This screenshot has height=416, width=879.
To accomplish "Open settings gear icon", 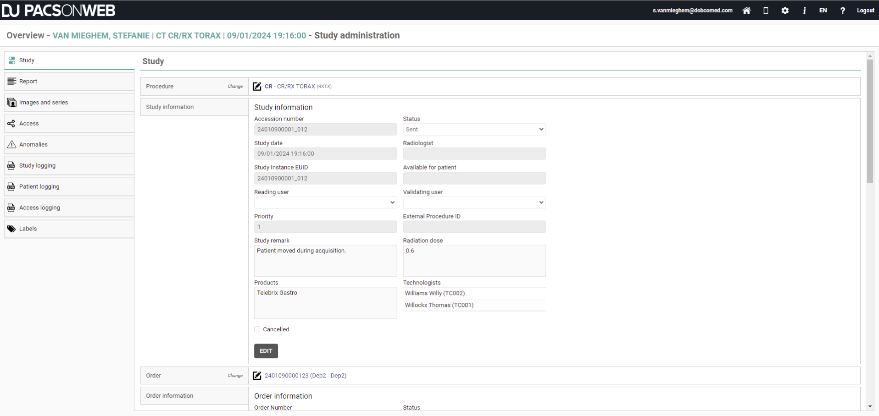I will click(x=785, y=11).
